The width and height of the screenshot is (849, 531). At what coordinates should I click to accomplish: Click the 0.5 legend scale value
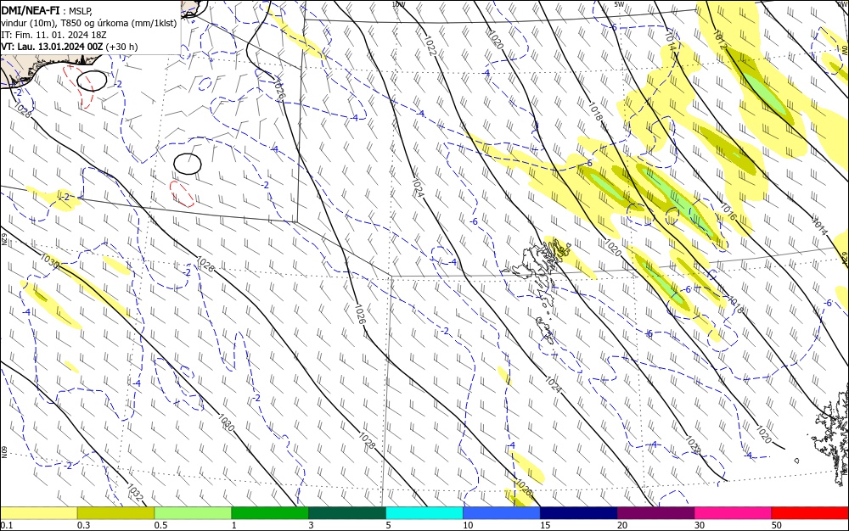pos(160,525)
